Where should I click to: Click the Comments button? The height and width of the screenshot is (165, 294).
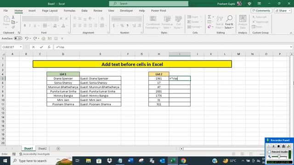coord(261,11)
